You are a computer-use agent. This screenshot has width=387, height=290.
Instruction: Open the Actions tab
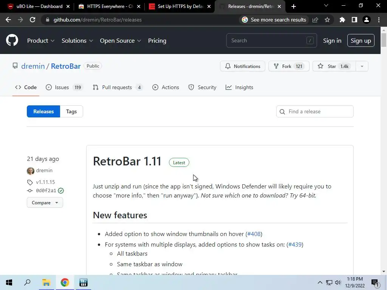[166, 87]
